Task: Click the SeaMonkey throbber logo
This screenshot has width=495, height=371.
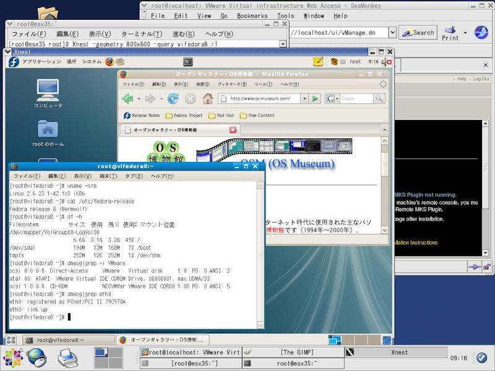Action: click(x=481, y=33)
